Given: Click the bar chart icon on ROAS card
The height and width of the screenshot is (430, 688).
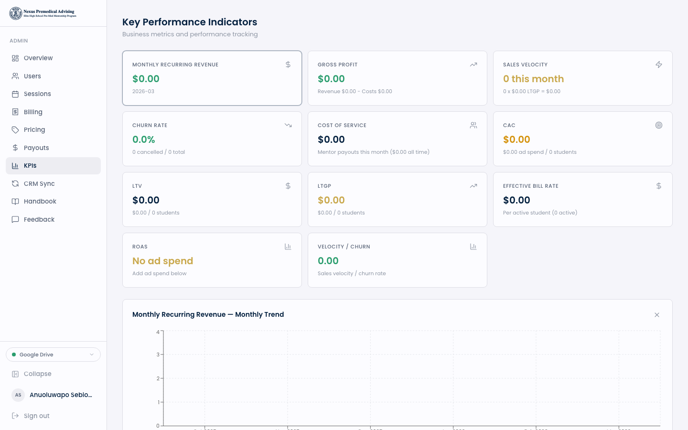Looking at the screenshot, I should coord(288,247).
